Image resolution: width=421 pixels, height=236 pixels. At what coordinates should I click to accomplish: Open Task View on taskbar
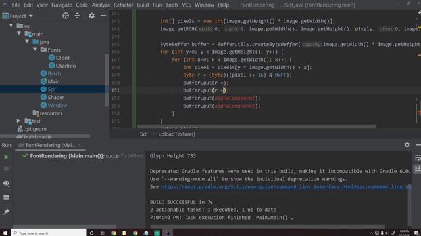(x=103, y=233)
